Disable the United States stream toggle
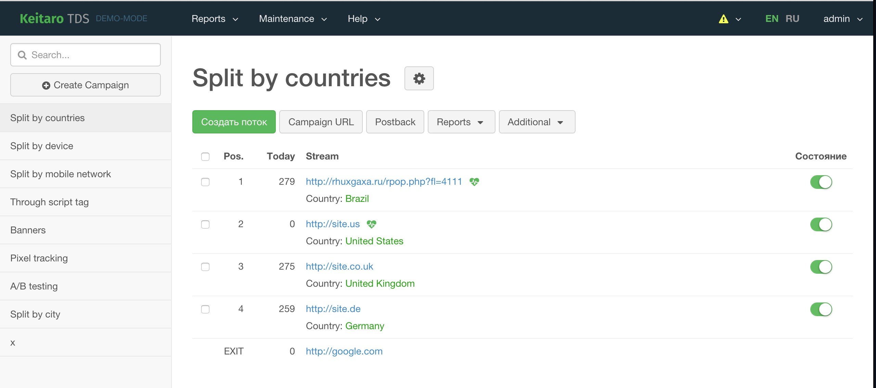The height and width of the screenshot is (388, 876). pos(821,224)
